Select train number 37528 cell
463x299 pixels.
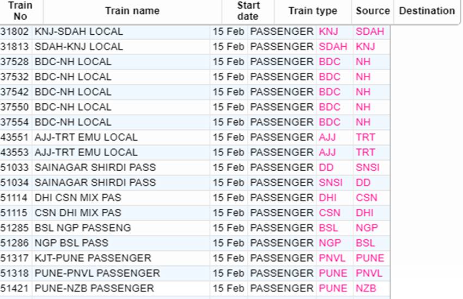click(x=15, y=61)
